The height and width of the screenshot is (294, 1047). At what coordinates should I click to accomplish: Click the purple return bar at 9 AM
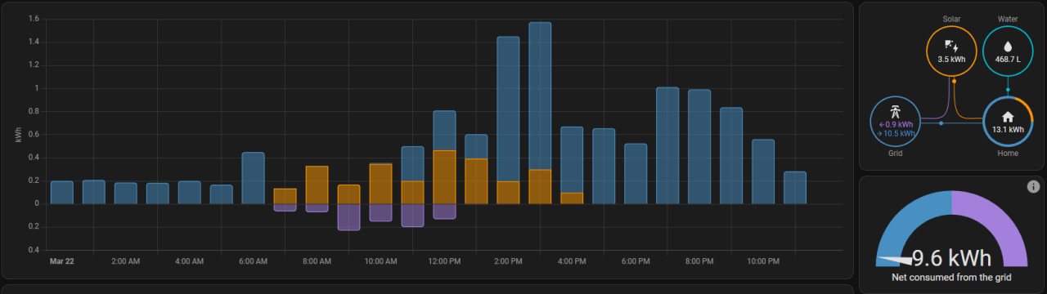[x=348, y=217]
